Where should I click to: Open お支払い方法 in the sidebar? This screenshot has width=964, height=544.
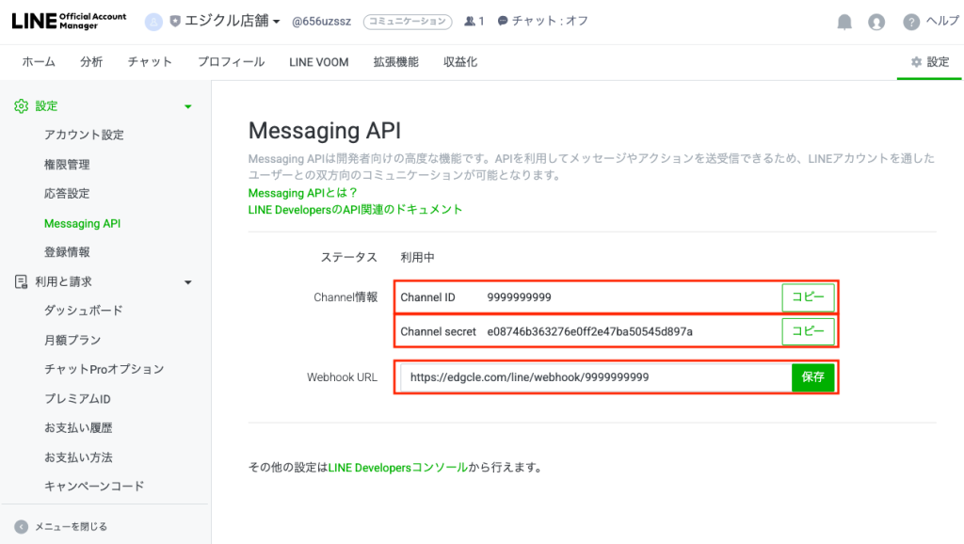click(78, 457)
